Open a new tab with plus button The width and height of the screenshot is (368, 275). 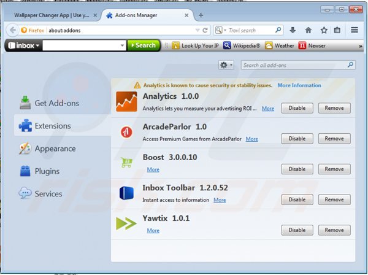point(201,15)
